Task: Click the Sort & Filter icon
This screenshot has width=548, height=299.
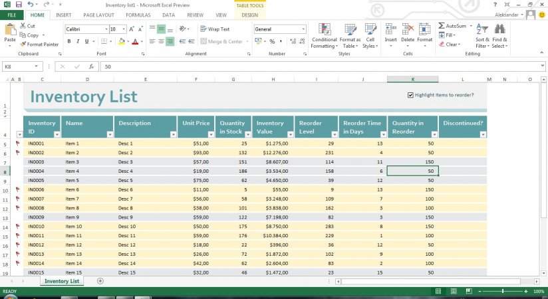Action: (x=482, y=29)
